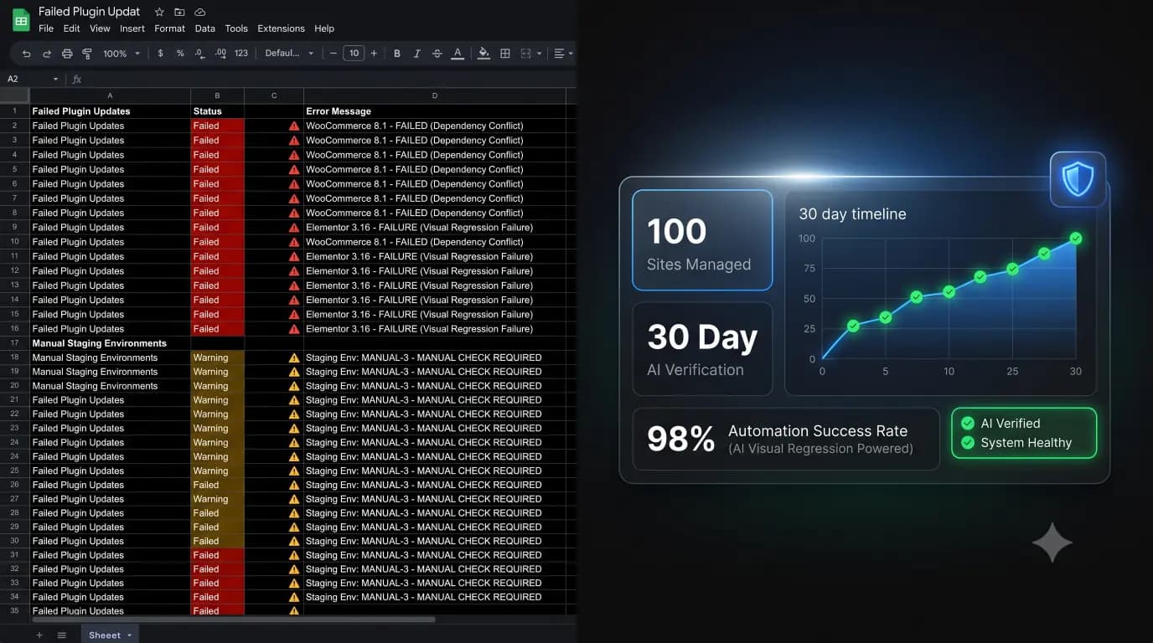Select column A header
Image resolution: width=1153 pixels, height=643 pixels.
point(110,95)
